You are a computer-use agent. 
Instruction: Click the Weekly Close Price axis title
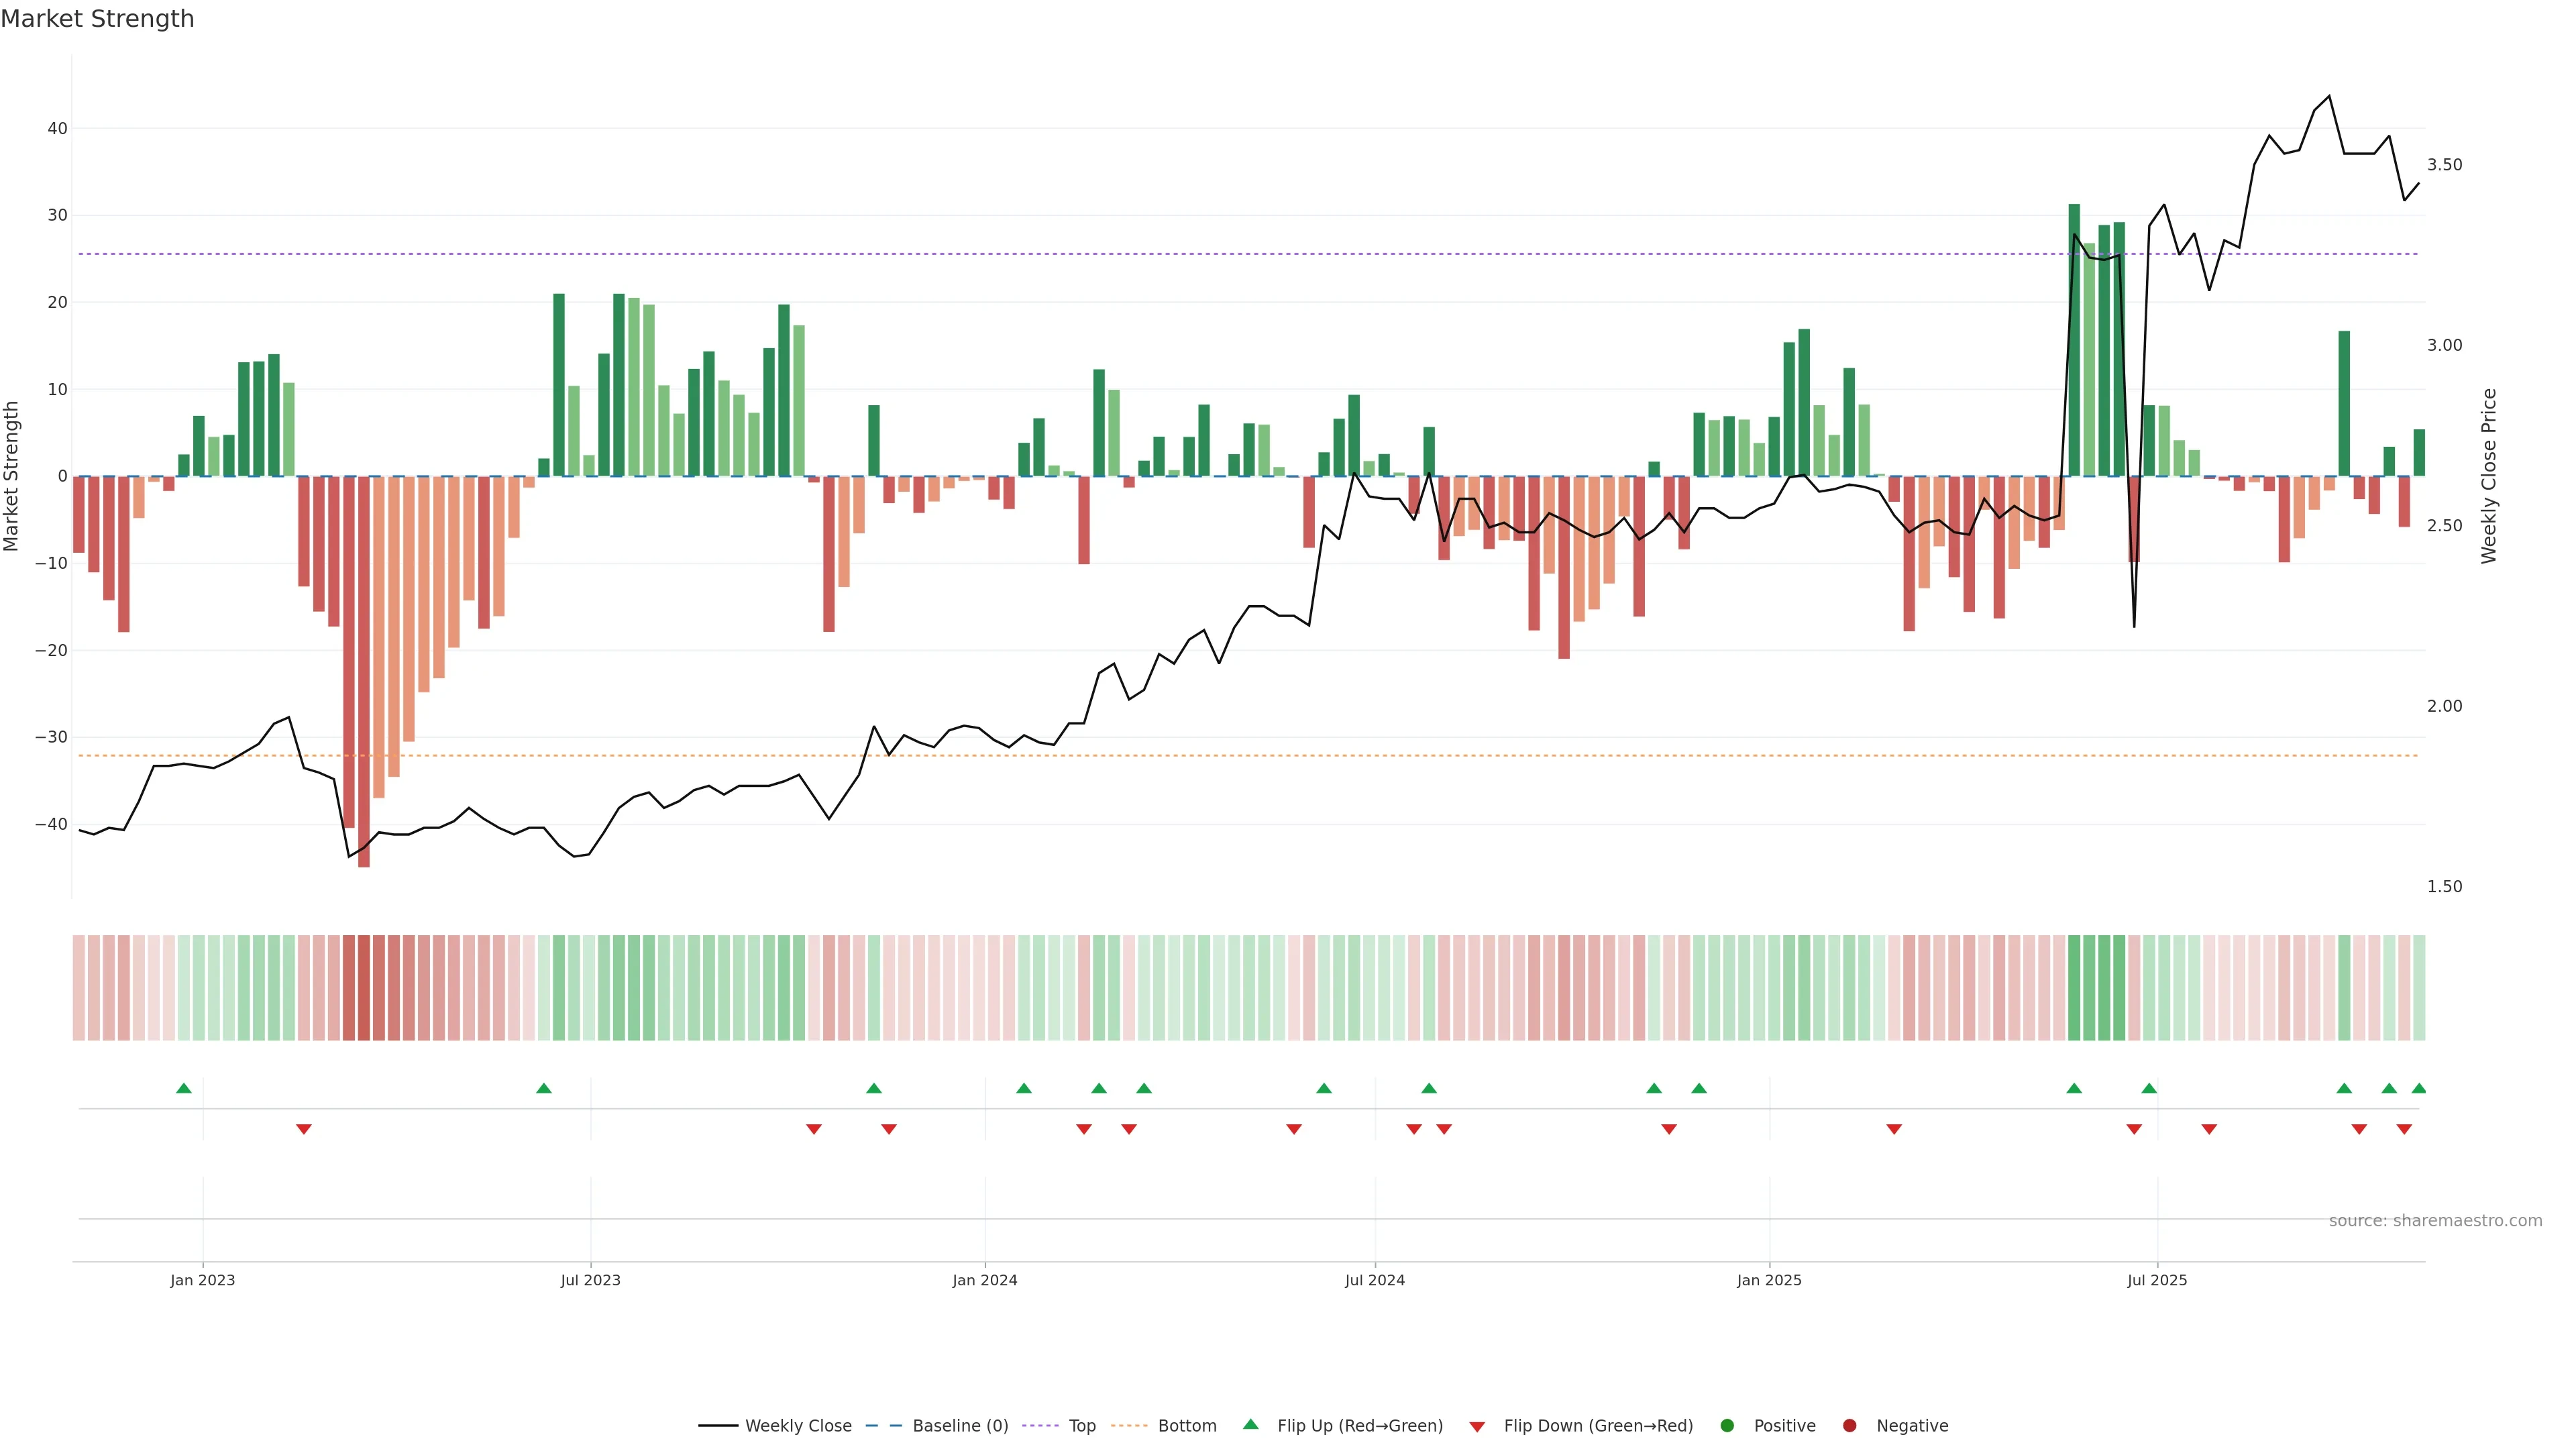(2489, 476)
